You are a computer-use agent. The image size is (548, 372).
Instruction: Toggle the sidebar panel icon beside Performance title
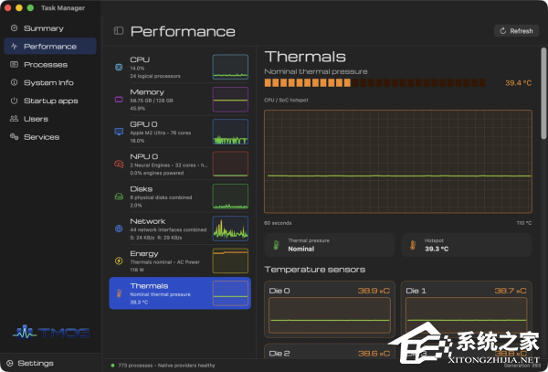[x=119, y=31]
